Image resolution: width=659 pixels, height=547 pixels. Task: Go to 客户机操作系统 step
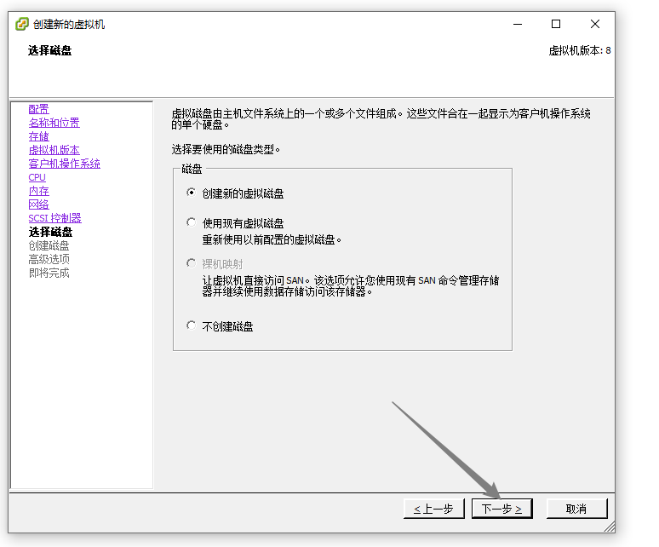point(65,164)
